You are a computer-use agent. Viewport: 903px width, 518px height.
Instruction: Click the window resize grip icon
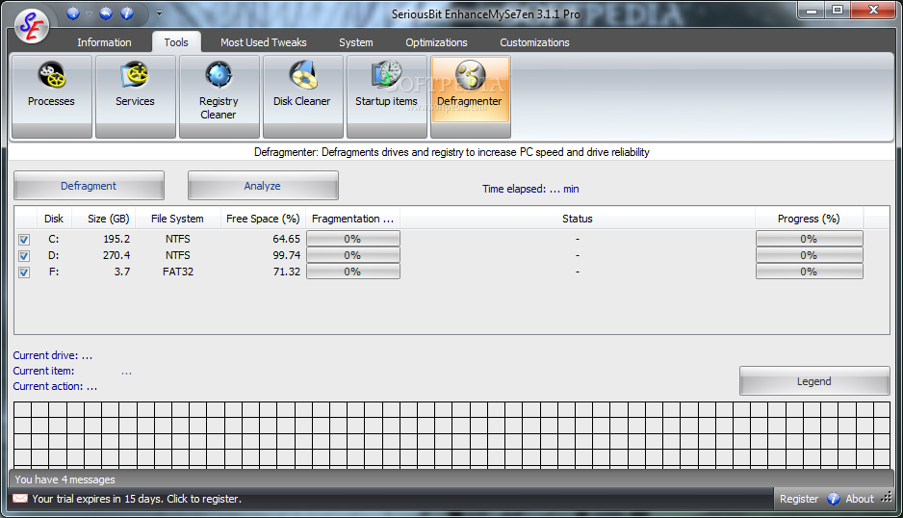click(x=887, y=497)
